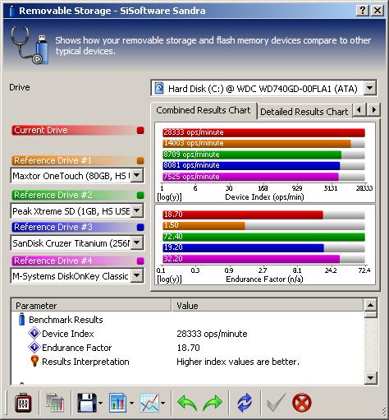Viewport: 389px width, 420px height.
Task: Click the green back arrow
Action: 187,403
